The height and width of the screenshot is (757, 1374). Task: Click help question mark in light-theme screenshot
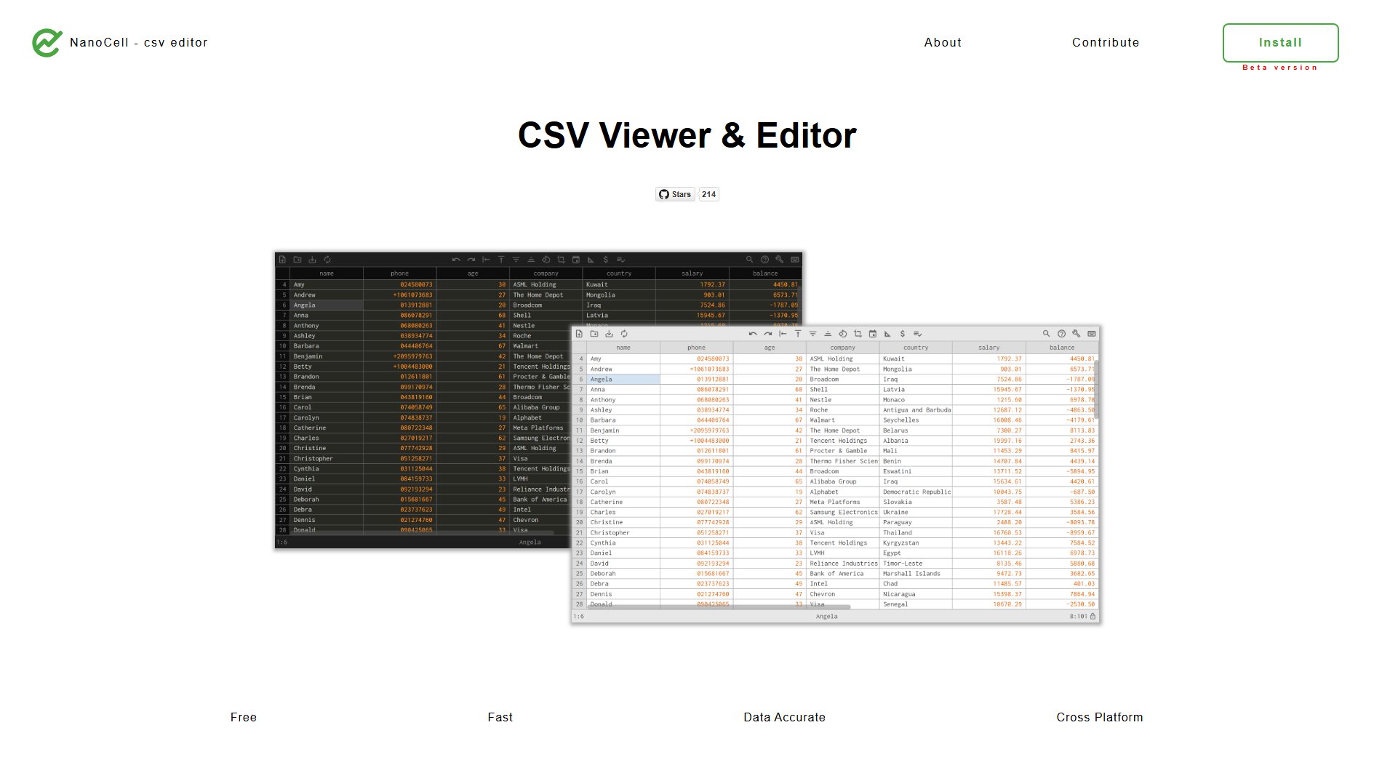(x=1061, y=334)
